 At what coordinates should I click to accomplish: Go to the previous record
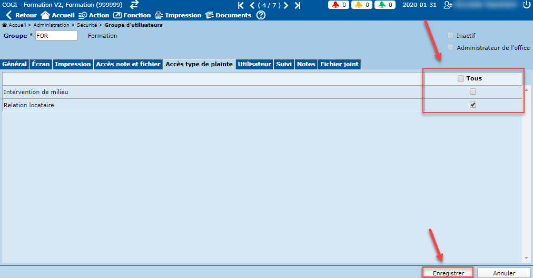tap(252, 5)
